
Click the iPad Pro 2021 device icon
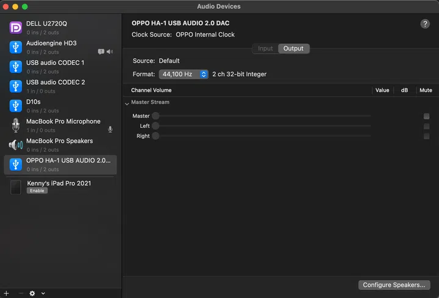pos(16,187)
